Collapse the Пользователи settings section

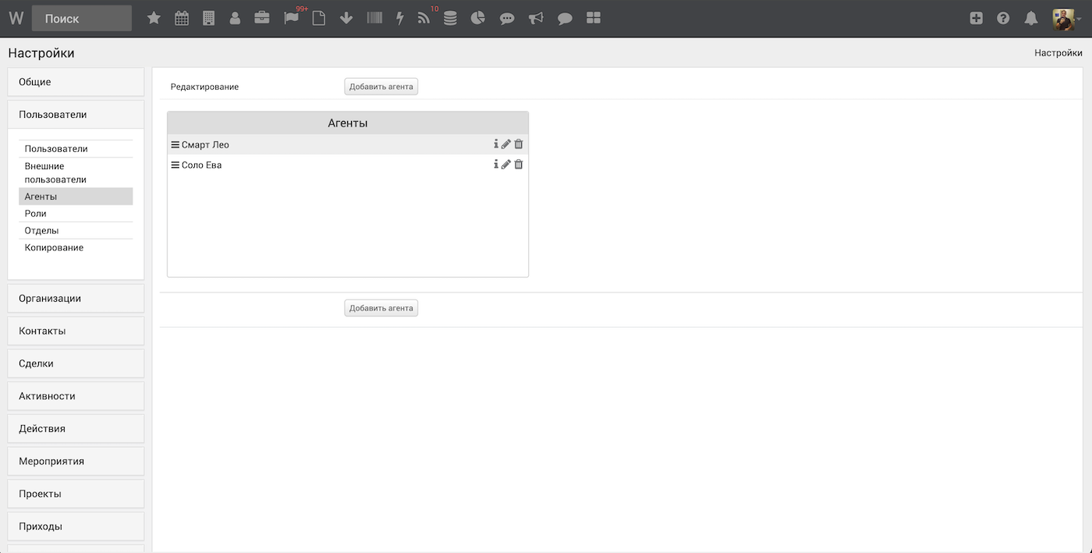click(76, 115)
